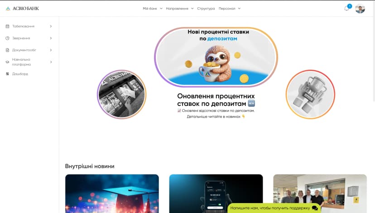The height and width of the screenshot is (213, 375).
Task: Open the smartphone app news card
Action: (x=216, y=194)
